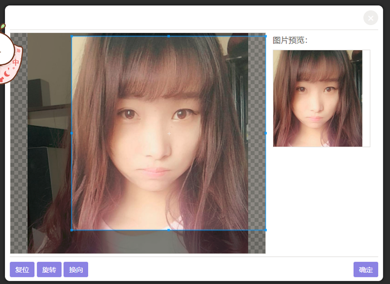This screenshot has width=390, height=284.
Task: Select the top-right crop handle
Action: (x=266, y=36)
